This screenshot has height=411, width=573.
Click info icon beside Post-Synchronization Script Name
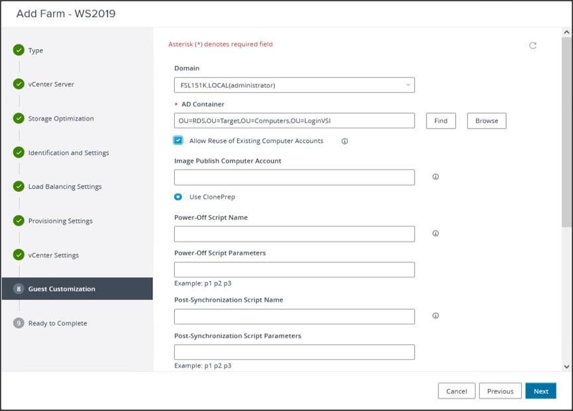435,316
